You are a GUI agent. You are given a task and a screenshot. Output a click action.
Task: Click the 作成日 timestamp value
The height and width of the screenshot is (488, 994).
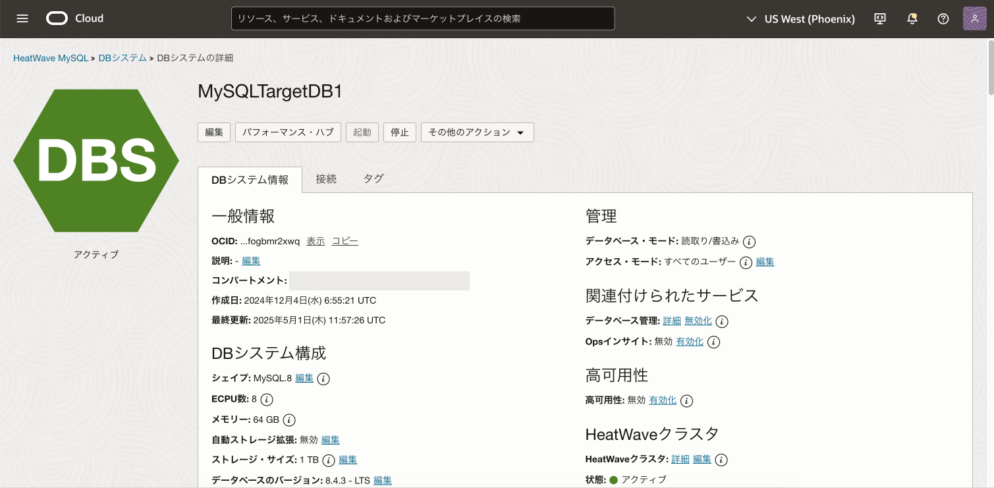tap(310, 300)
